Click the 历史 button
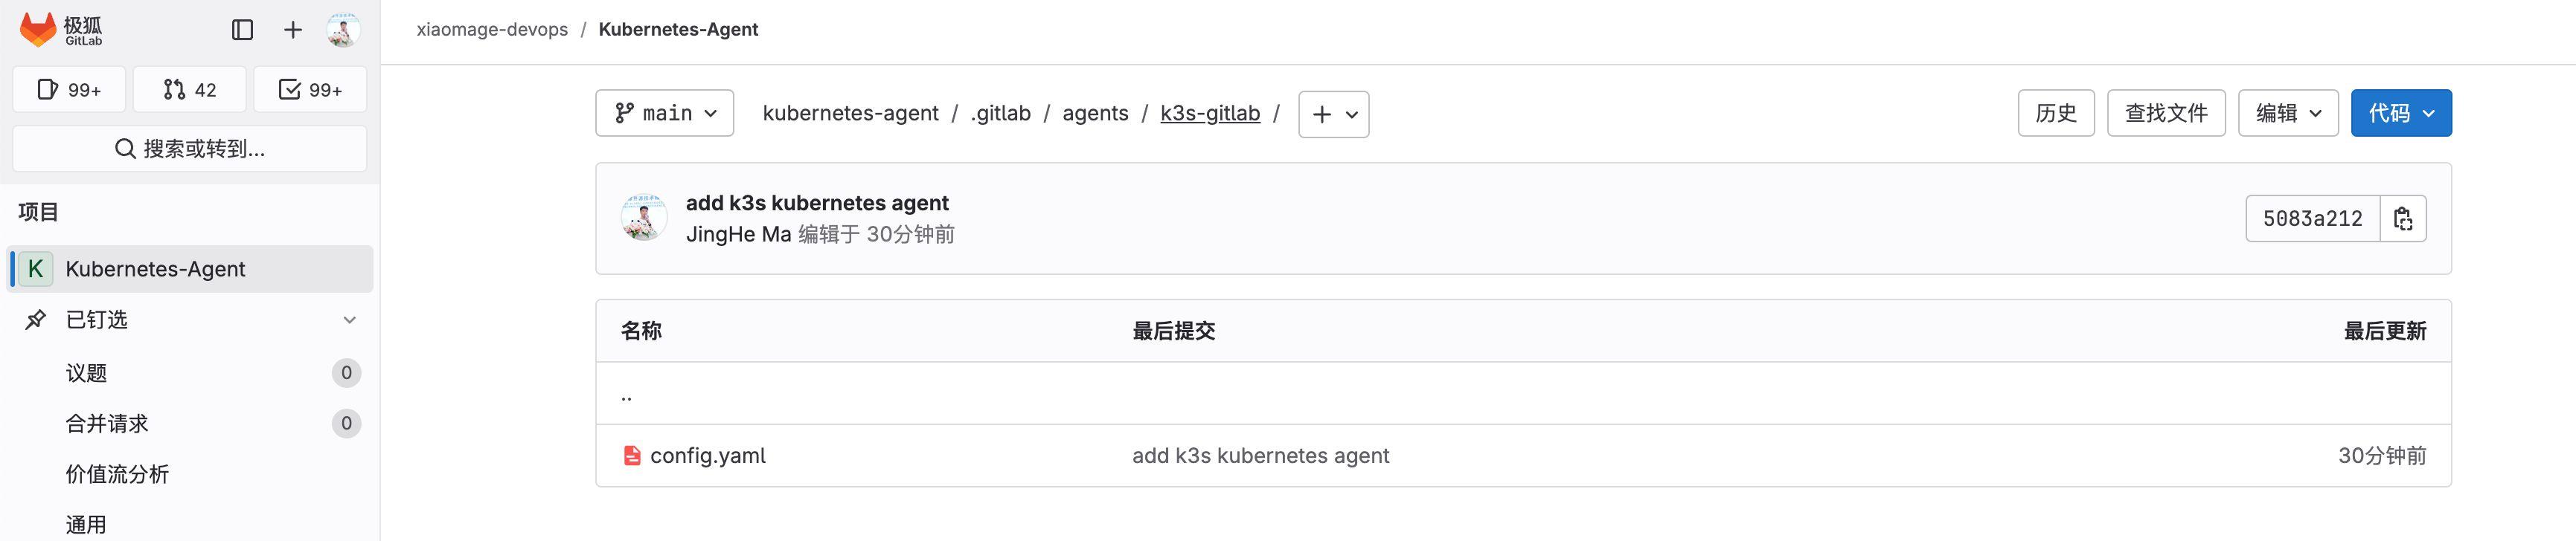 point(2056,113)
